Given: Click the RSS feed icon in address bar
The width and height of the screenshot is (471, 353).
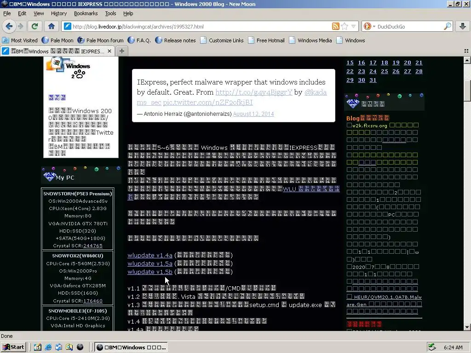Looking at the screenshot, I should (335, 26).
